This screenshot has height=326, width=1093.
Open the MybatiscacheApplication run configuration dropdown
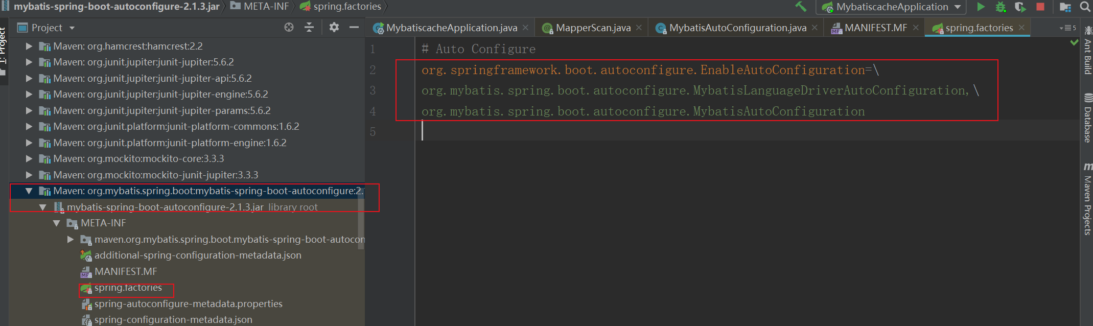click(x=891, y=7)
